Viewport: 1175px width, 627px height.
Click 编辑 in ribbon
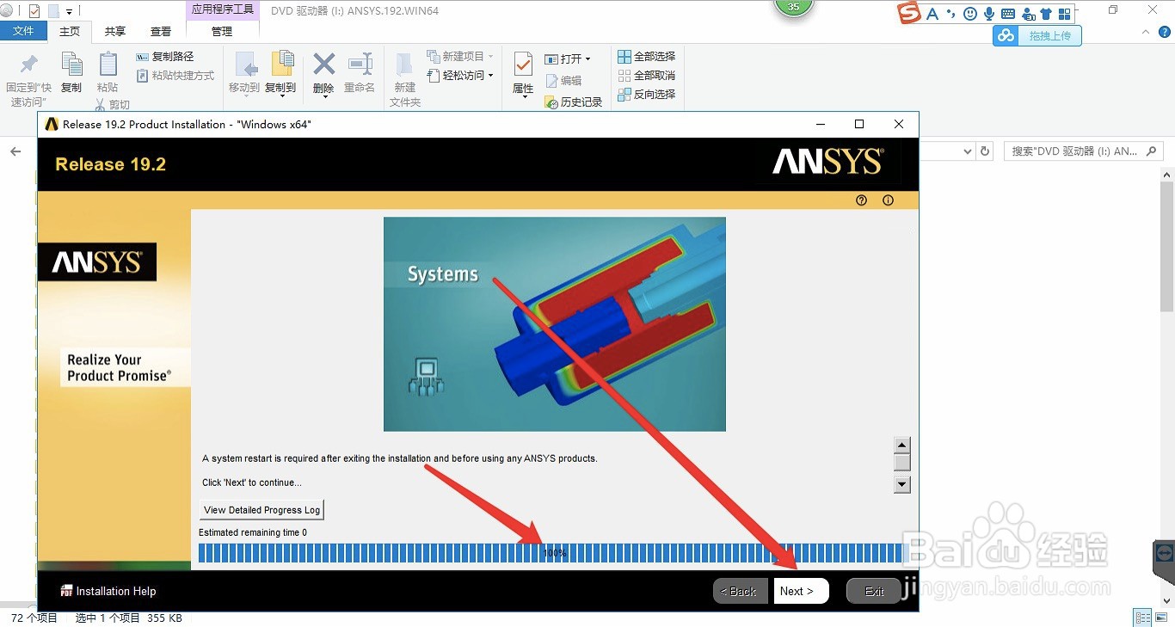pos(563,81)
